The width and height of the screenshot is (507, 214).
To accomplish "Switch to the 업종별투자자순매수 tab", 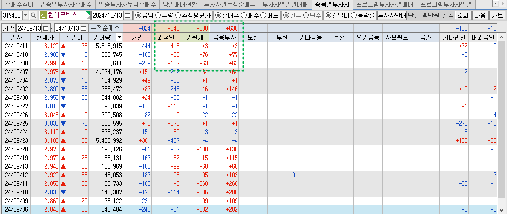I will (66, 4).
